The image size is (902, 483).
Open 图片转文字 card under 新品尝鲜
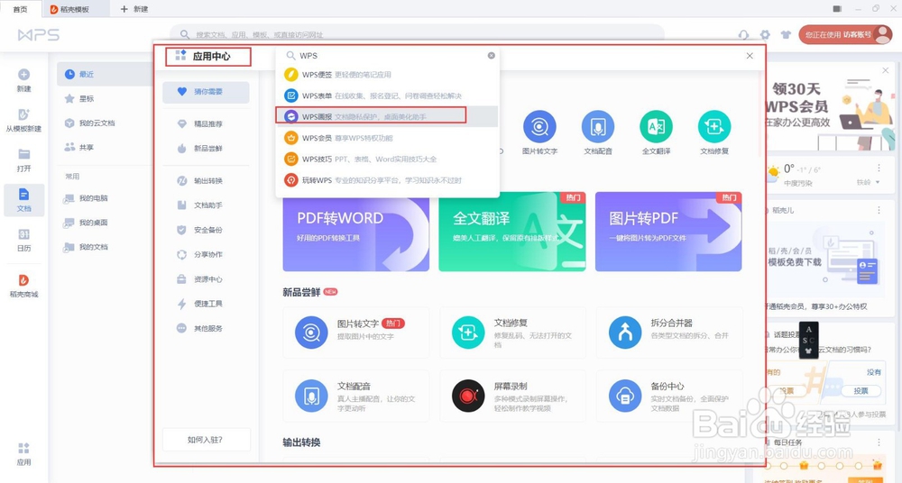356,333
